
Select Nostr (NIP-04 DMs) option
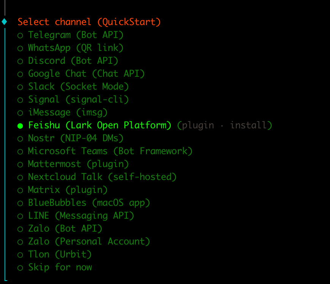[75, 138]
